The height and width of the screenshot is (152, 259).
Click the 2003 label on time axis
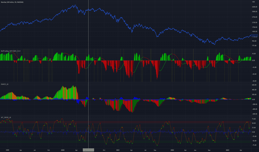pyautogui.click(x=227, y=150)
